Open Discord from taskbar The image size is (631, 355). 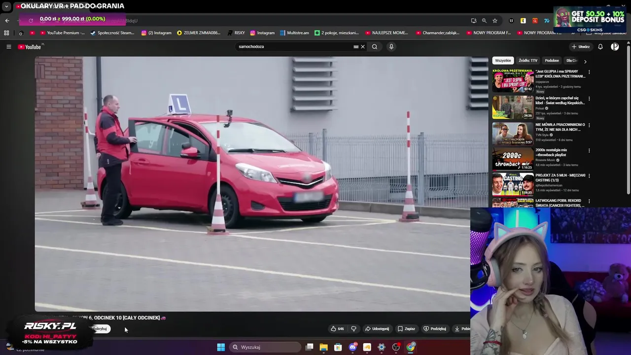(352, 347)
